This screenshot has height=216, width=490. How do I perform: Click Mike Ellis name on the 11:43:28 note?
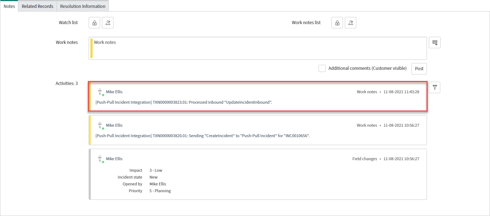[x=114, y=92]
